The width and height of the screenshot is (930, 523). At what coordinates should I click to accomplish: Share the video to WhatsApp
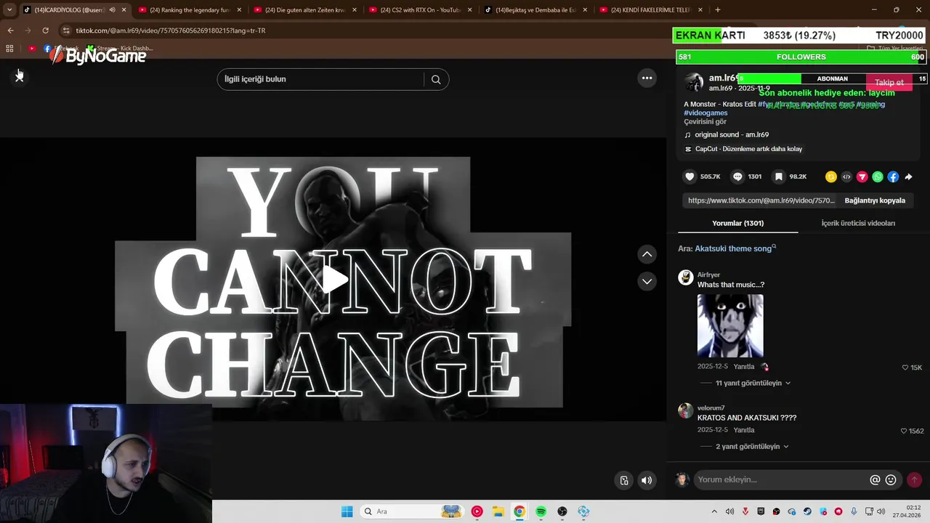[878, 177]
